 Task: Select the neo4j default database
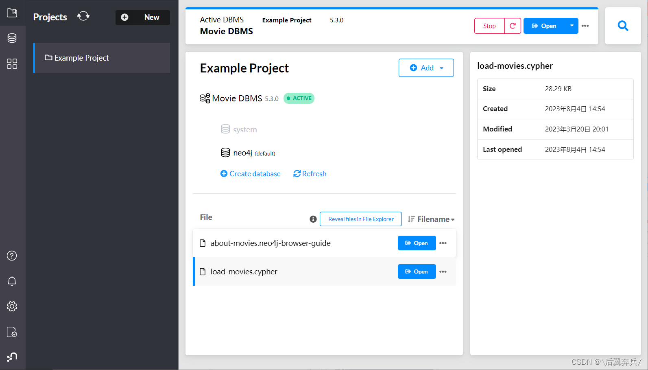coord(248,153)
